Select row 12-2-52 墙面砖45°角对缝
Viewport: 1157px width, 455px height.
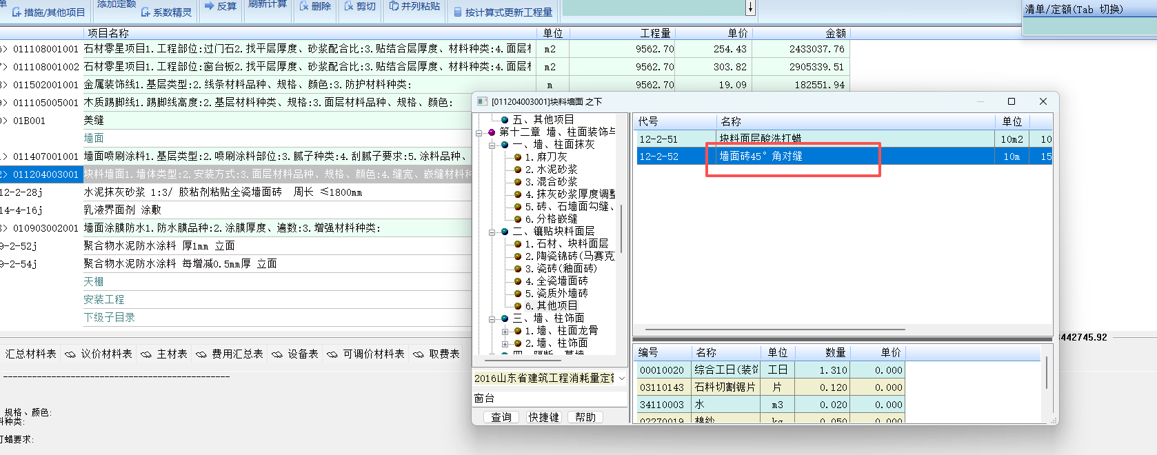point(843,156)
